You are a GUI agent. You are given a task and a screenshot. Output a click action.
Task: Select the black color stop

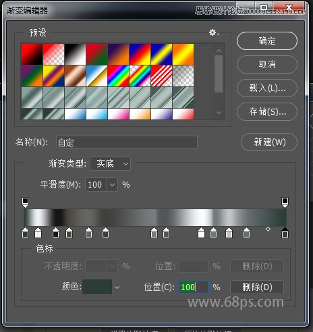tap(55, 233)
